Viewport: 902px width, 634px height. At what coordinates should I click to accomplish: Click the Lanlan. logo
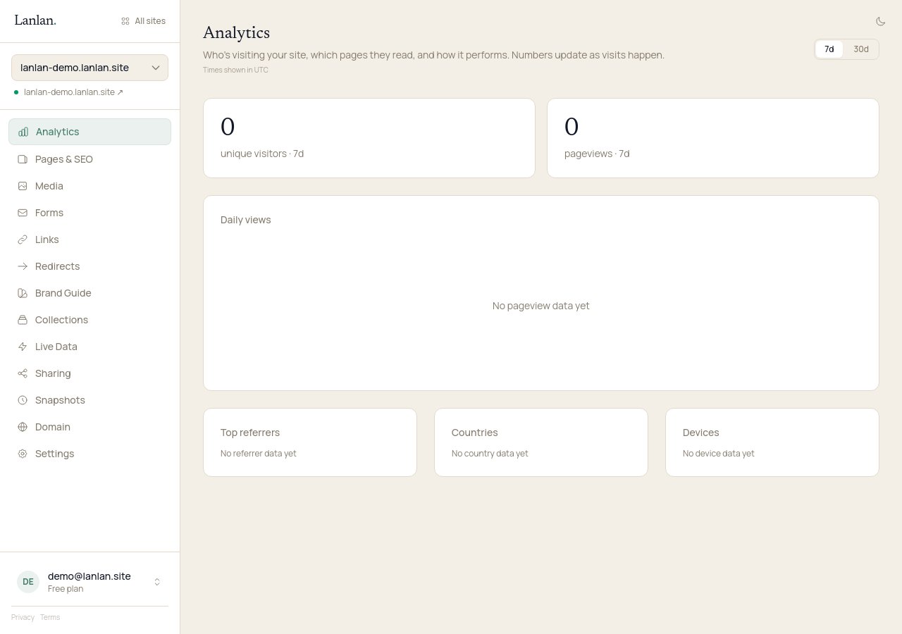(35, 20)
